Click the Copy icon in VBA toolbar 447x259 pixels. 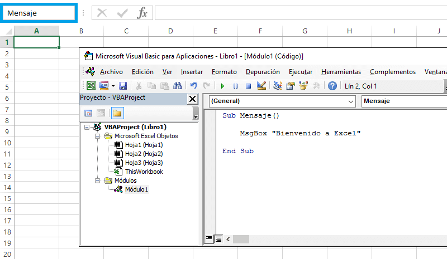(151, 86)
